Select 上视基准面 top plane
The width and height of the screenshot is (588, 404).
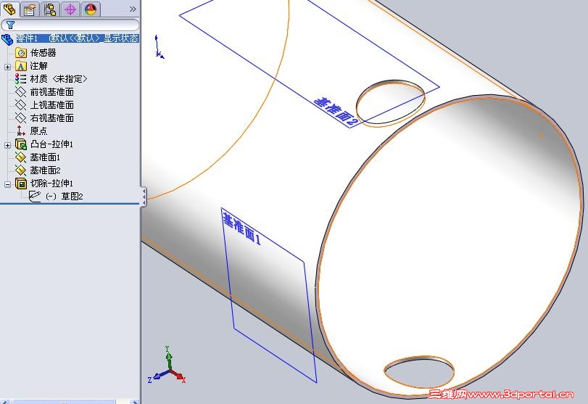(51, 105)
